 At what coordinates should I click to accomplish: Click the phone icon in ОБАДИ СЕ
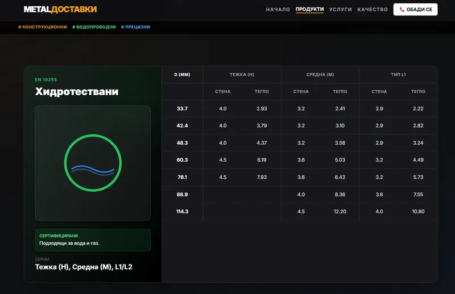pyautogui.click(x=402, y=10)
